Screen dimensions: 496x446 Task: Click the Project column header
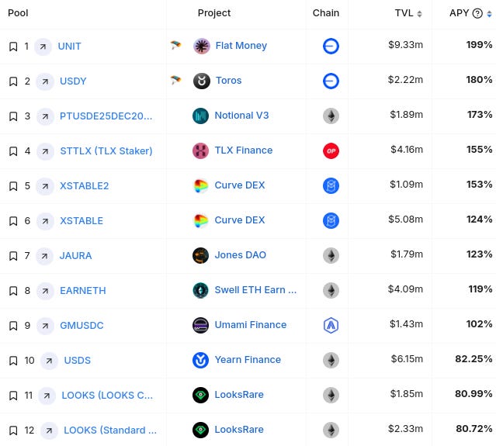click(214, 13)
